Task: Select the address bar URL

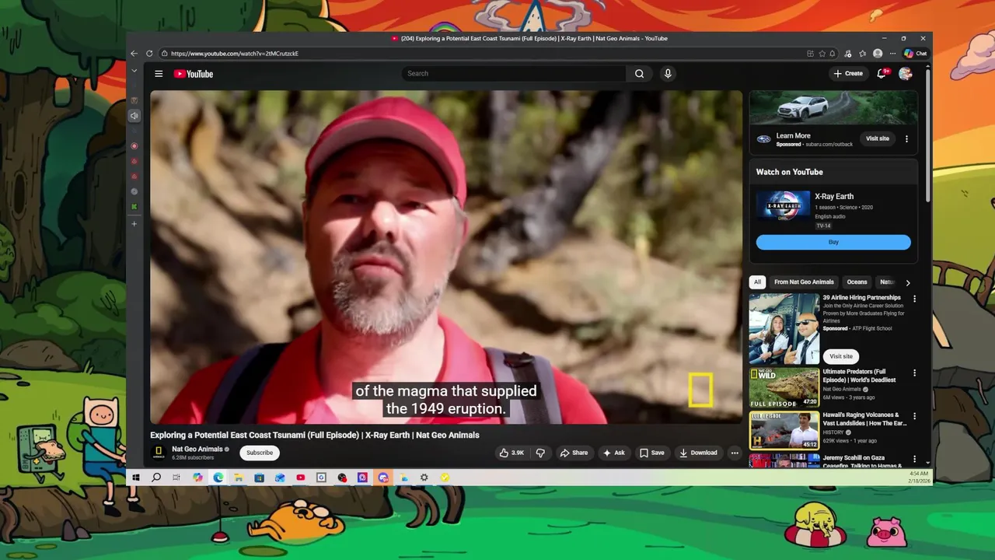Action: point(235,54)
